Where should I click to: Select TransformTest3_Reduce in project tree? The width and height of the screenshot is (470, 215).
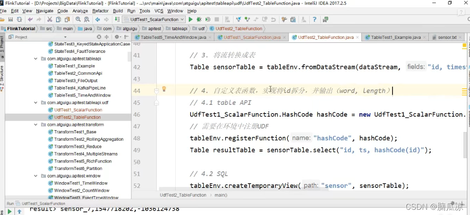tap(78, 146)
